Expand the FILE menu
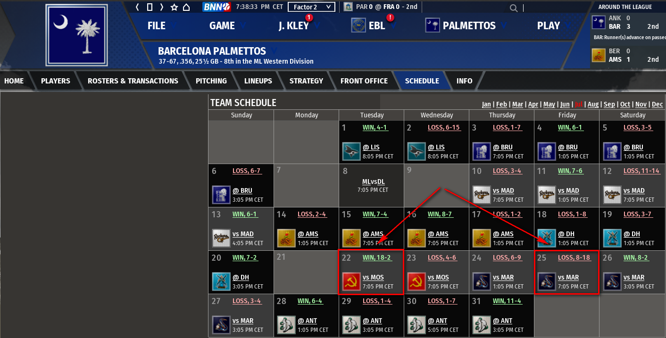 pyautogui.click(x=161, y=26)
